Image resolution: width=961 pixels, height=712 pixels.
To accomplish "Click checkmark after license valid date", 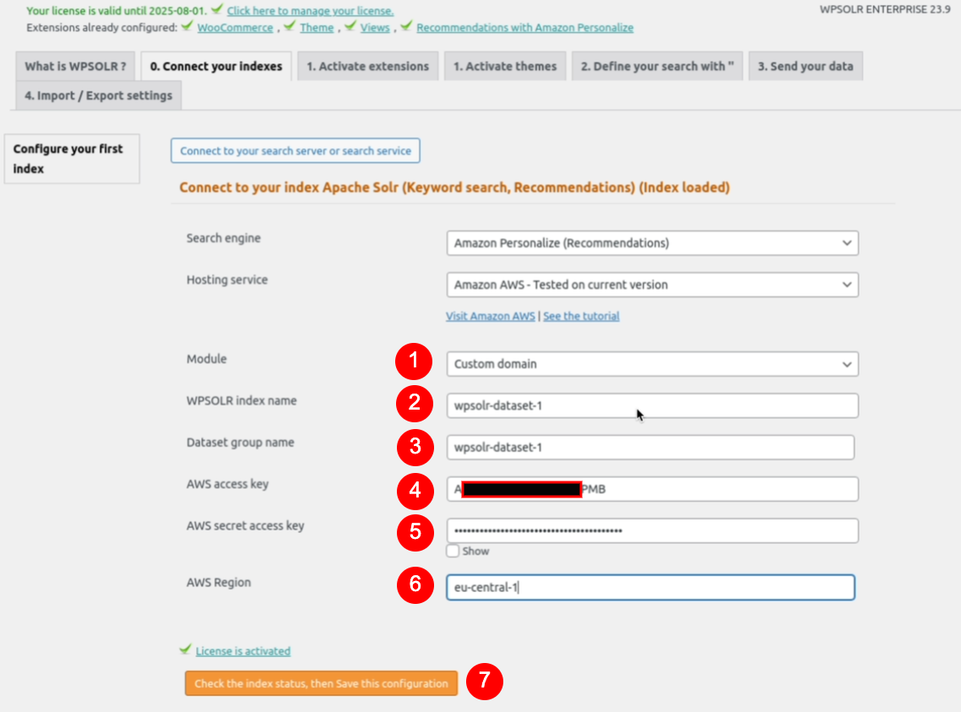I will [217, 9].
